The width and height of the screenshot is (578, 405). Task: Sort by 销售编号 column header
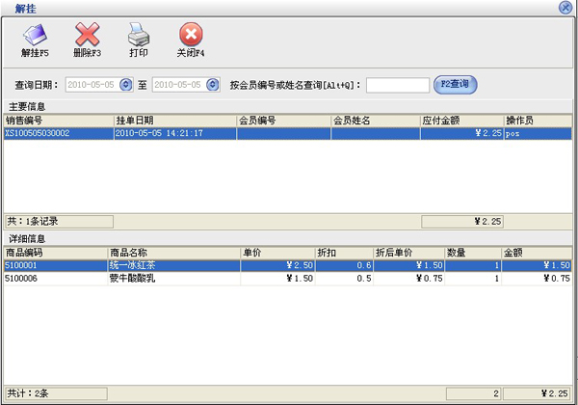pyautogui.click(x=58, y=121)
